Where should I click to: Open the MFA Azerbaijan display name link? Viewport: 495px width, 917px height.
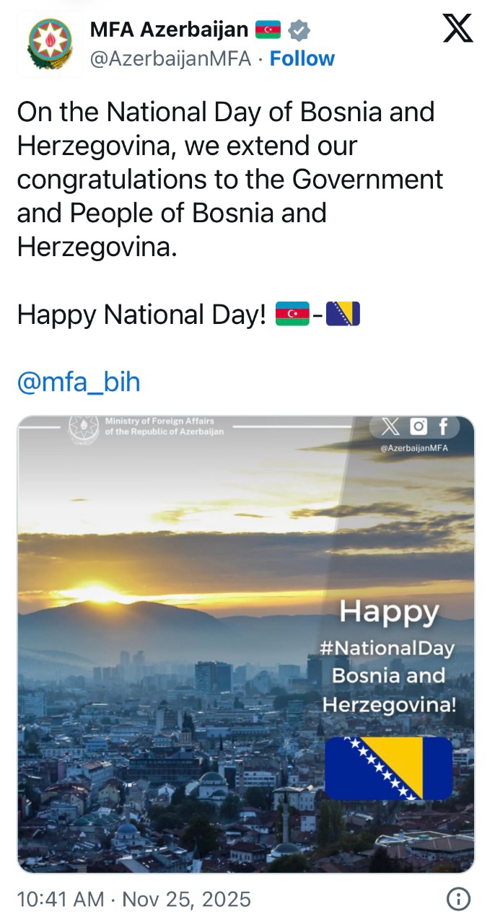[169, 30]
